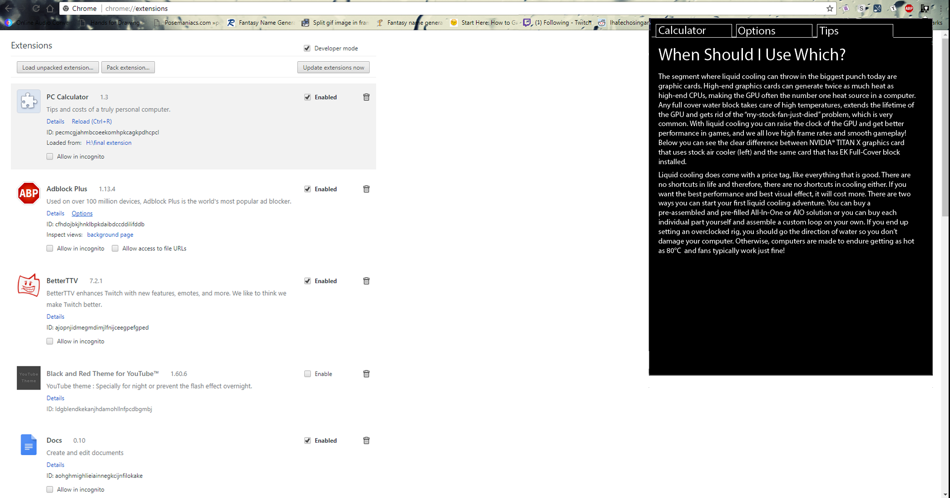Allow Docs in incognito
The height and width of the screenshot is (498, 950).
[50, 489]
